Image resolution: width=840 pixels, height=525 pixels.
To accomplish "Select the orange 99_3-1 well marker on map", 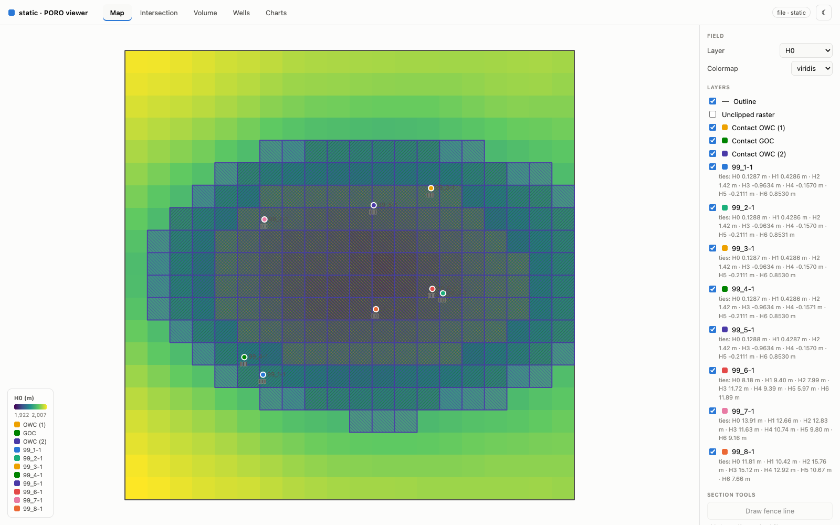I will (431, 188).
